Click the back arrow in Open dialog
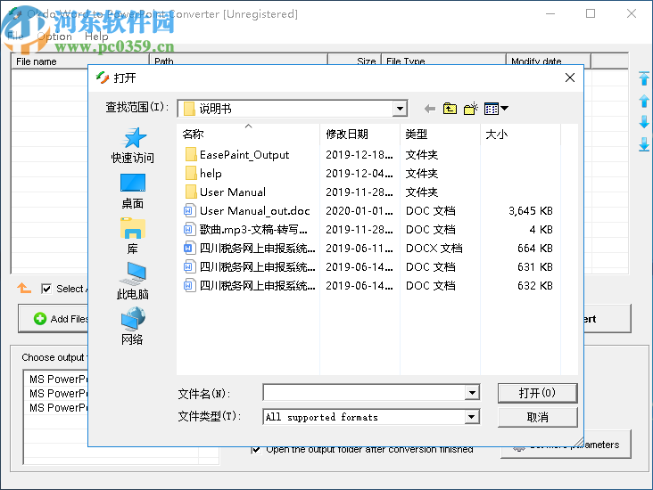 coord(429,109)
